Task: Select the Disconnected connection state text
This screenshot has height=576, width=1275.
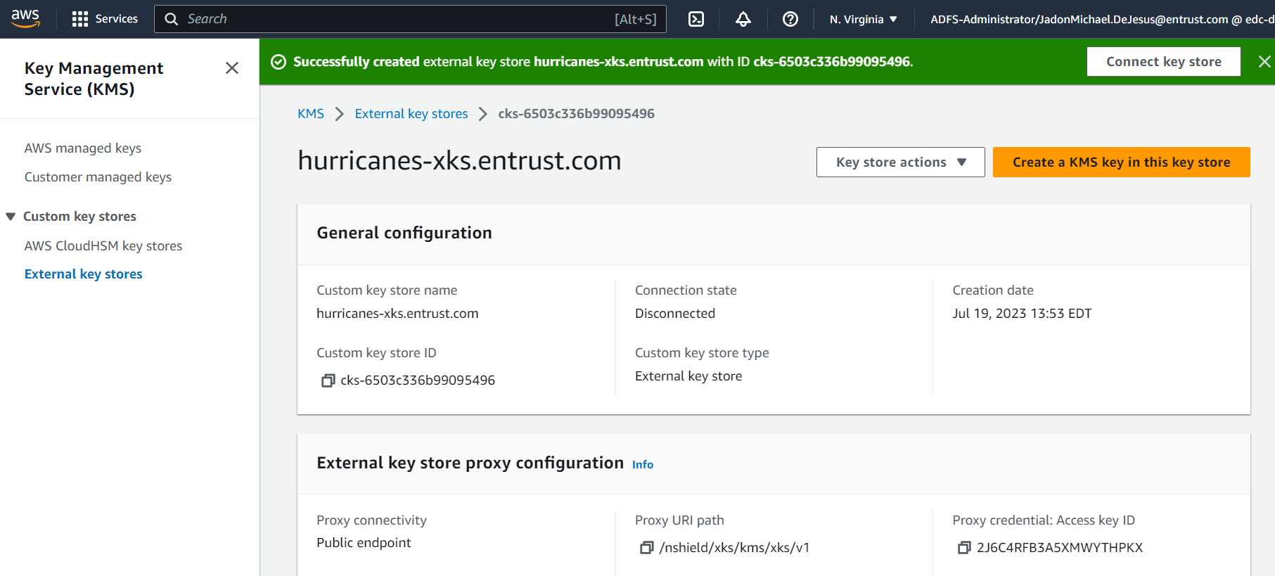Action: (675, 314)
